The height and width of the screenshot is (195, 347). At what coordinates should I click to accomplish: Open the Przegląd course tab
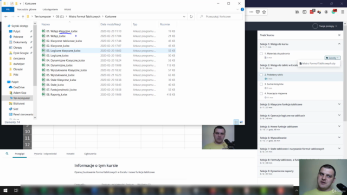pyautogui.click(x=20, y=154)
